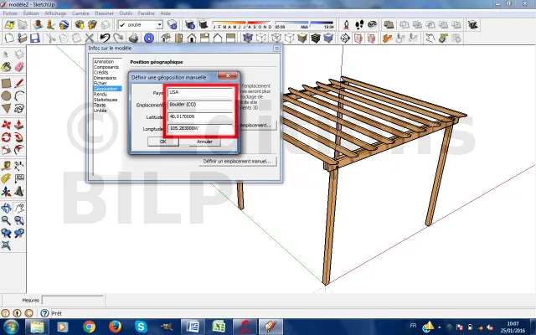Select Géoposition in the model info list
Image resolution: width=536 pixels, height=335 pixels.
click(106, 88)
